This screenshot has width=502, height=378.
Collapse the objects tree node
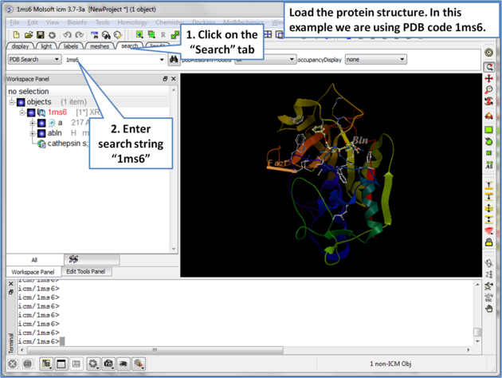(12, 103)
